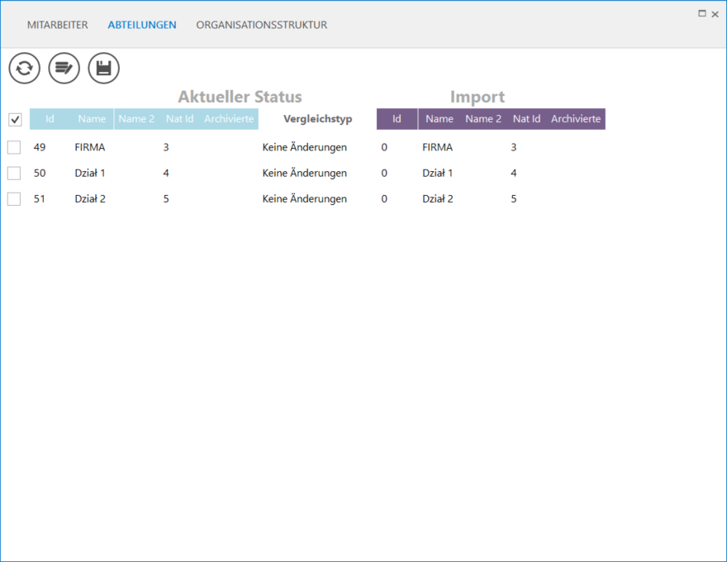Click FIRMA in Aktueller Status
This screenshot has width=727, height=562.
[90, 147]
